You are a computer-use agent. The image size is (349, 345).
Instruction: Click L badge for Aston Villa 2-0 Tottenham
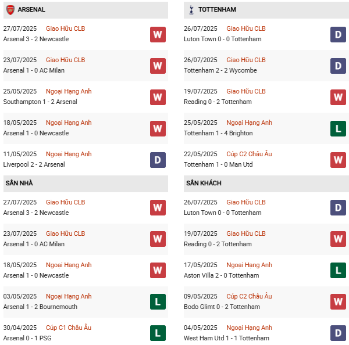click(x=338, y=271)
